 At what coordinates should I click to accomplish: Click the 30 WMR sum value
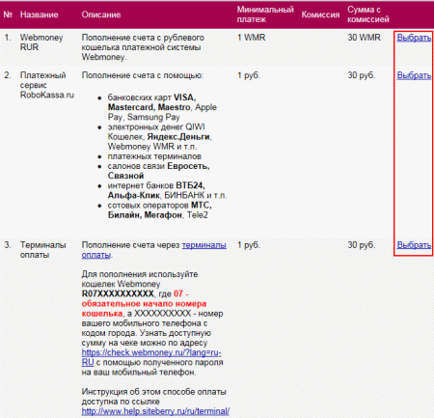pos(364,38)
